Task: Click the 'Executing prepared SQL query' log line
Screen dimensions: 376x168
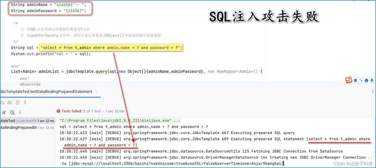Action: (x=177, y=133)
